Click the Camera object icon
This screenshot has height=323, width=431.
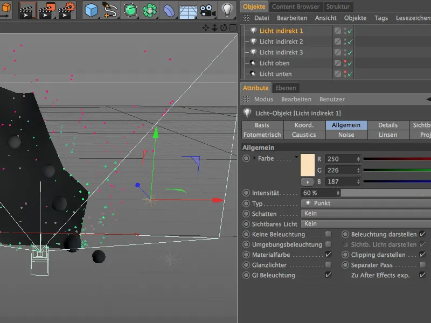[206, 10]
